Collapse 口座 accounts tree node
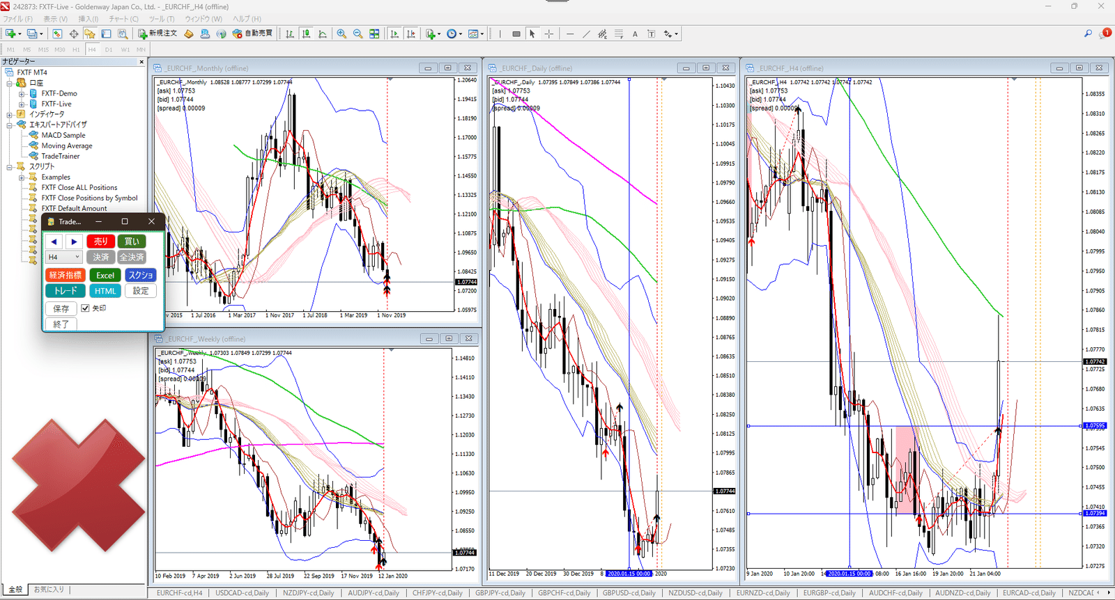This screenshot has height=600, width=1115. point(10,83)
